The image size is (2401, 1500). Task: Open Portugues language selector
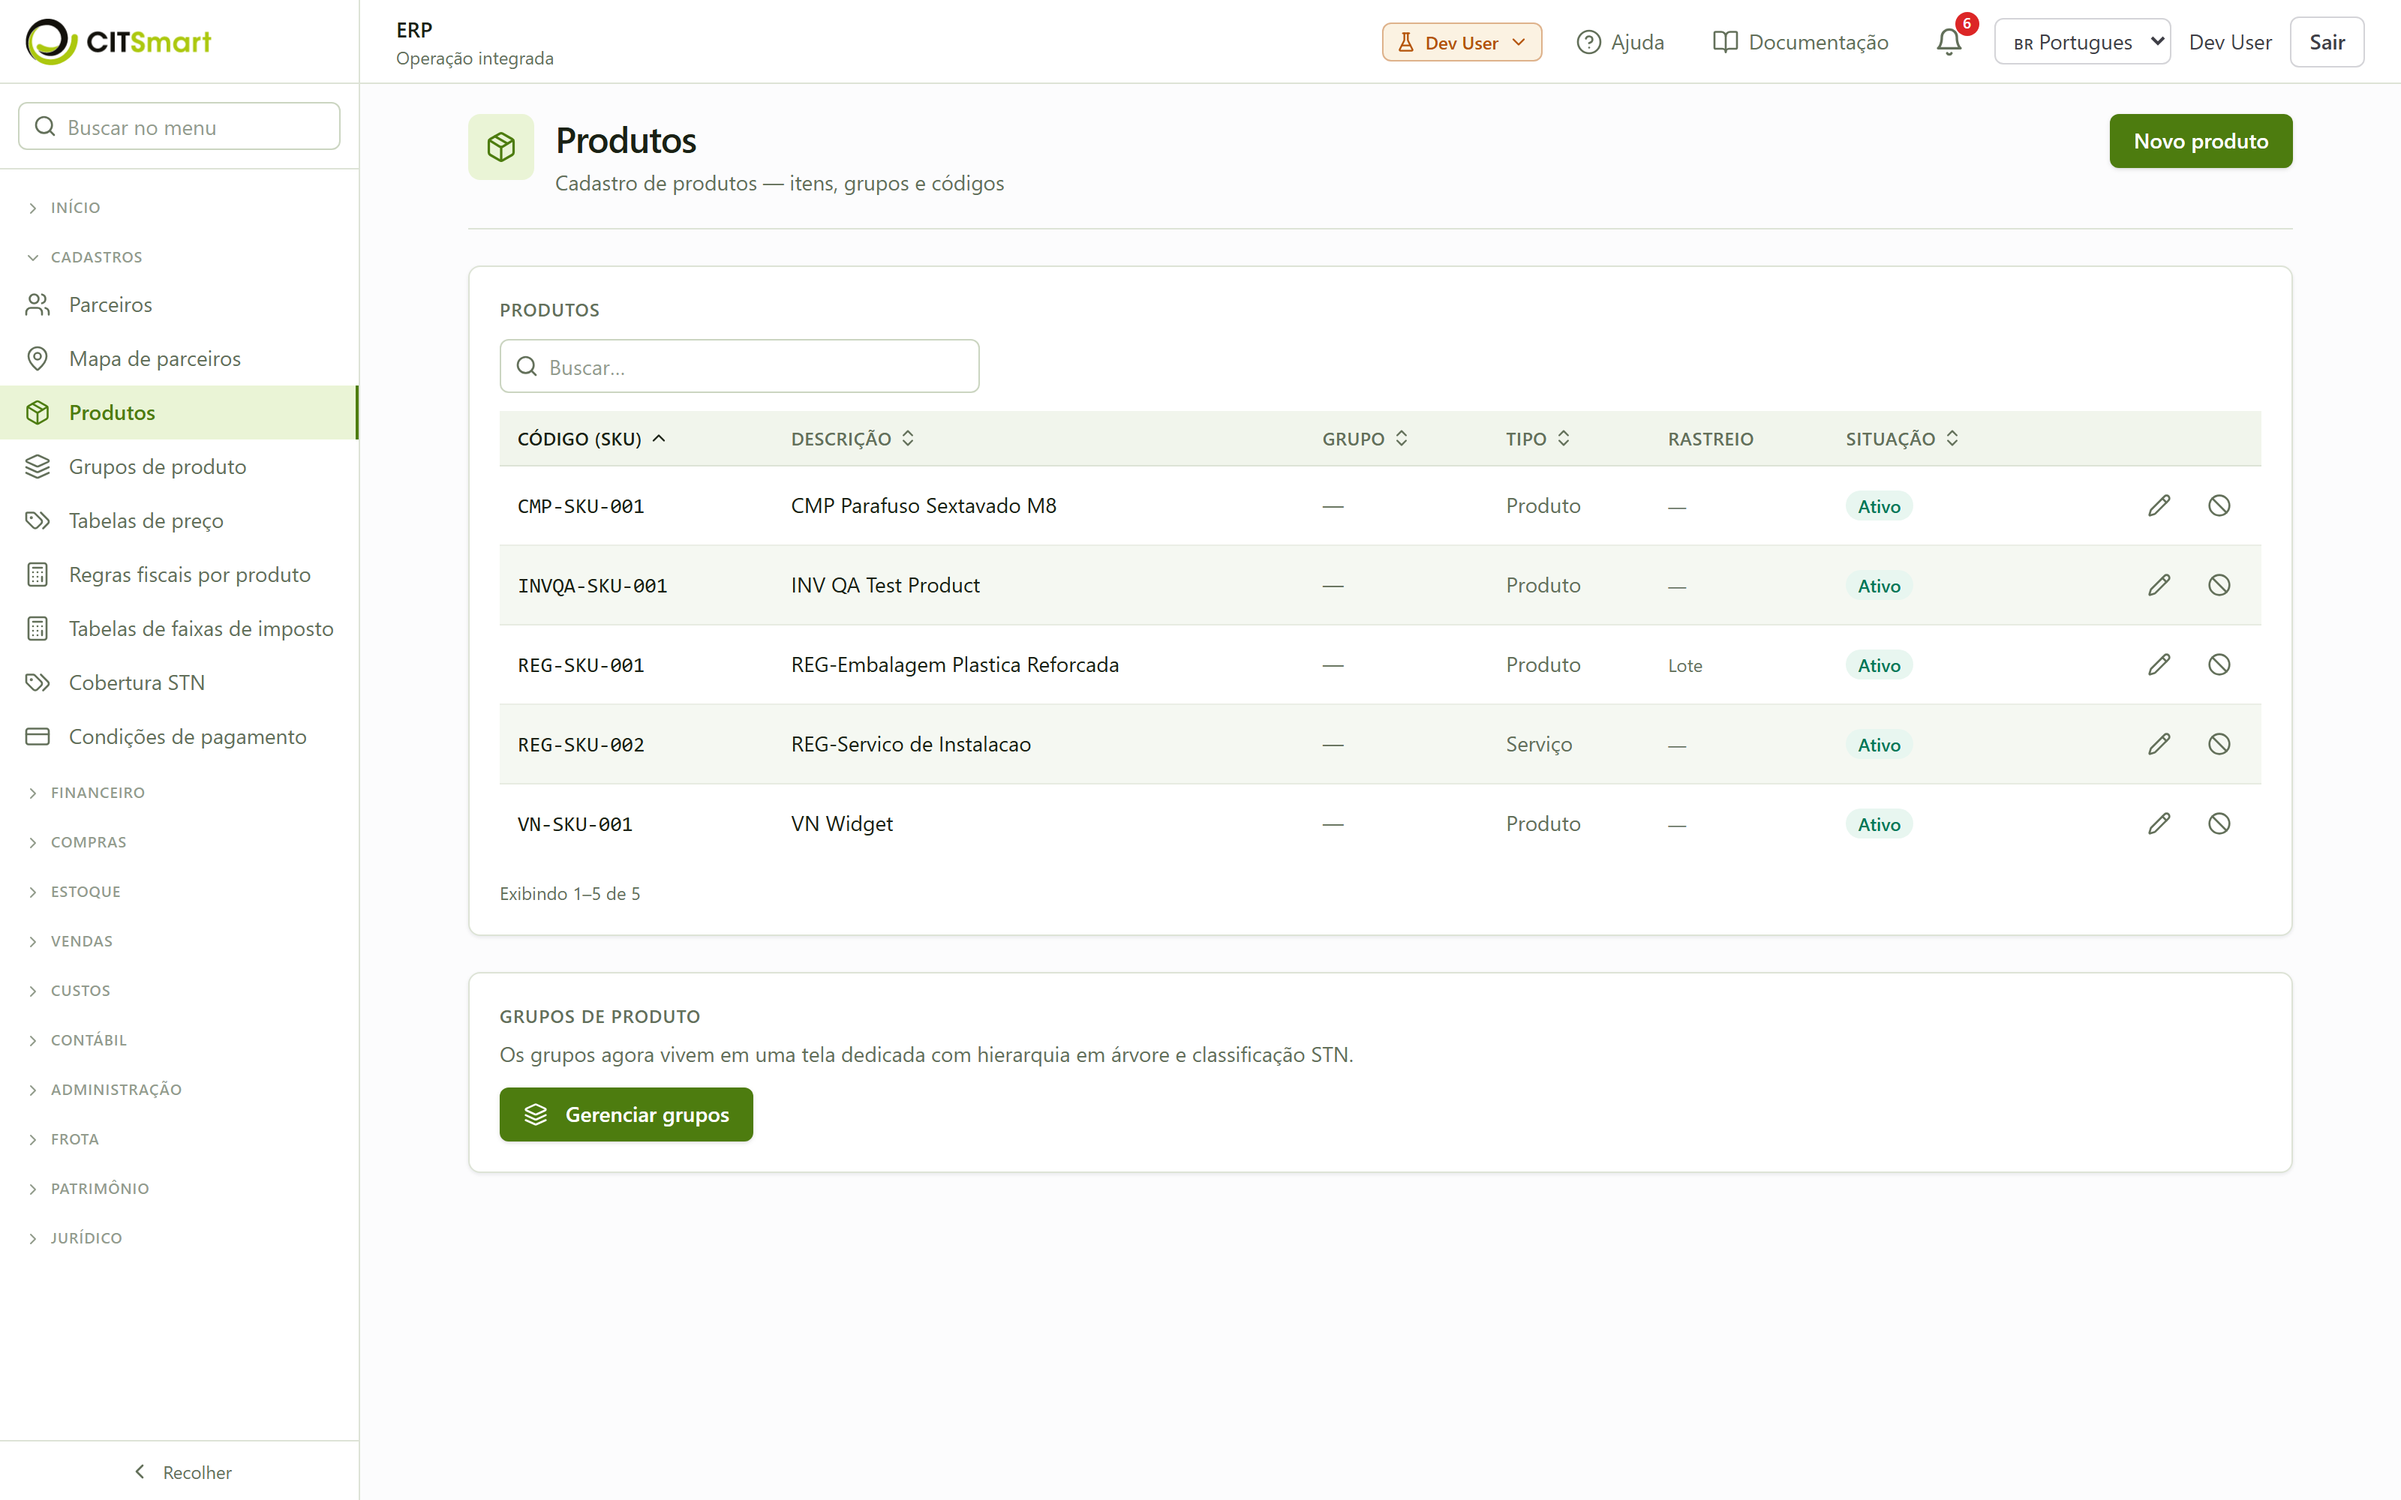(2081, 42)
